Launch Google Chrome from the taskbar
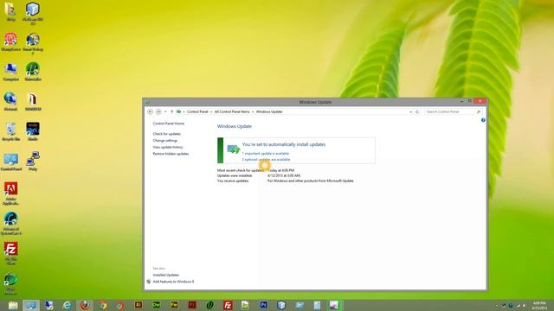This screenshot has width=554, height=311. [103, 305]
